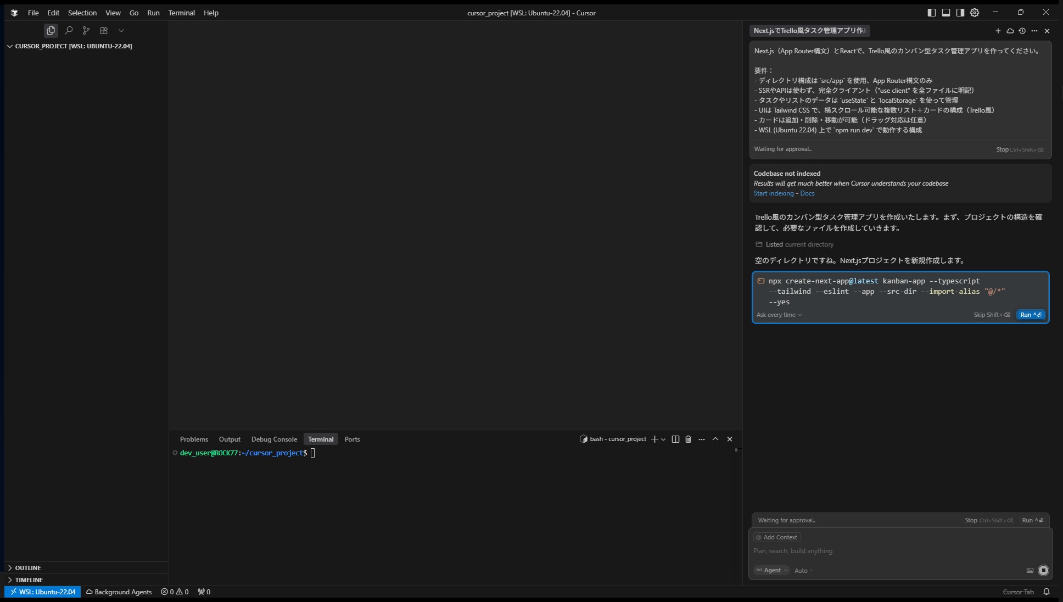Open Cursor settings gear icon
This screenshot has width=1063, height=602.
975,13
